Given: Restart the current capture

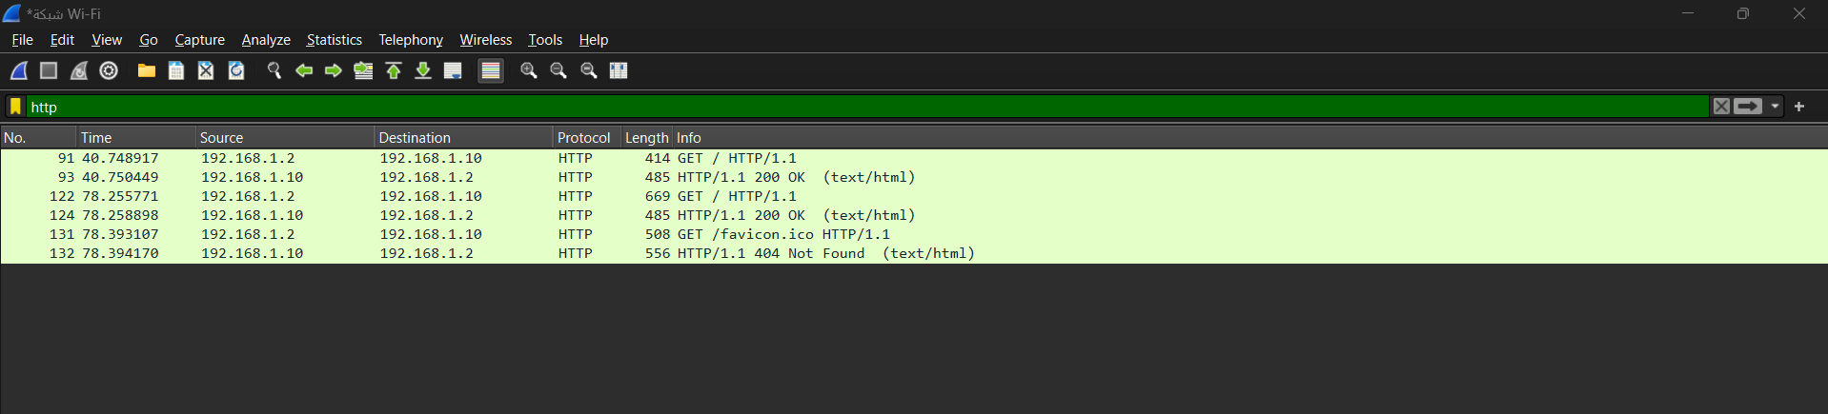Looking at the screenshot, I should [79, 70].
